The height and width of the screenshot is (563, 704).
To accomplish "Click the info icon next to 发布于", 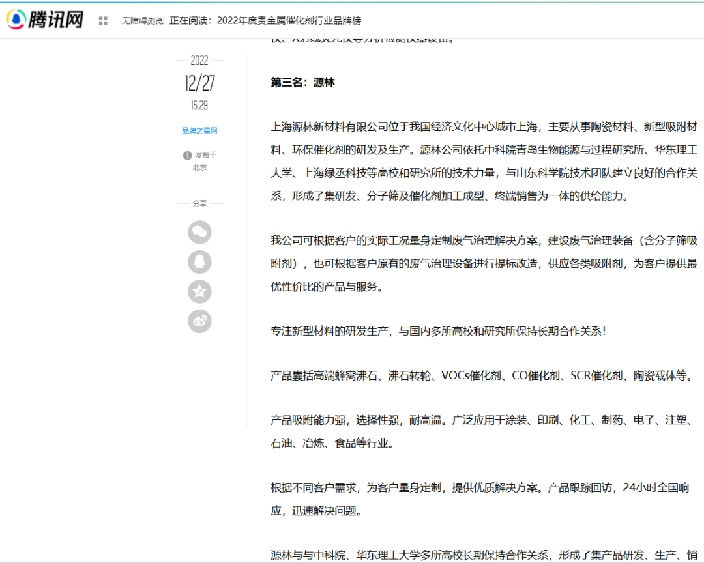I will click(187, 155).
